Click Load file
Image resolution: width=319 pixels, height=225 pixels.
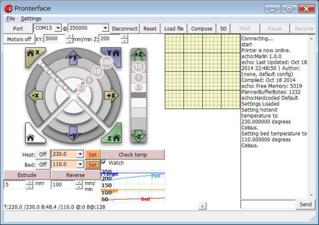(x=174, y=29)
